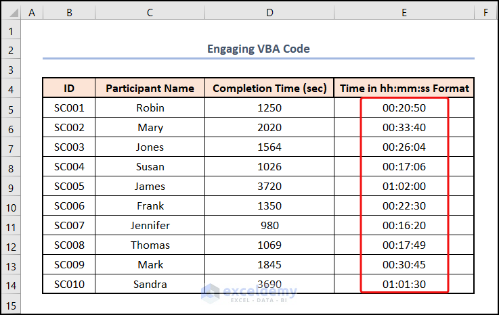Select cell with value 3720

pos(269,187)
